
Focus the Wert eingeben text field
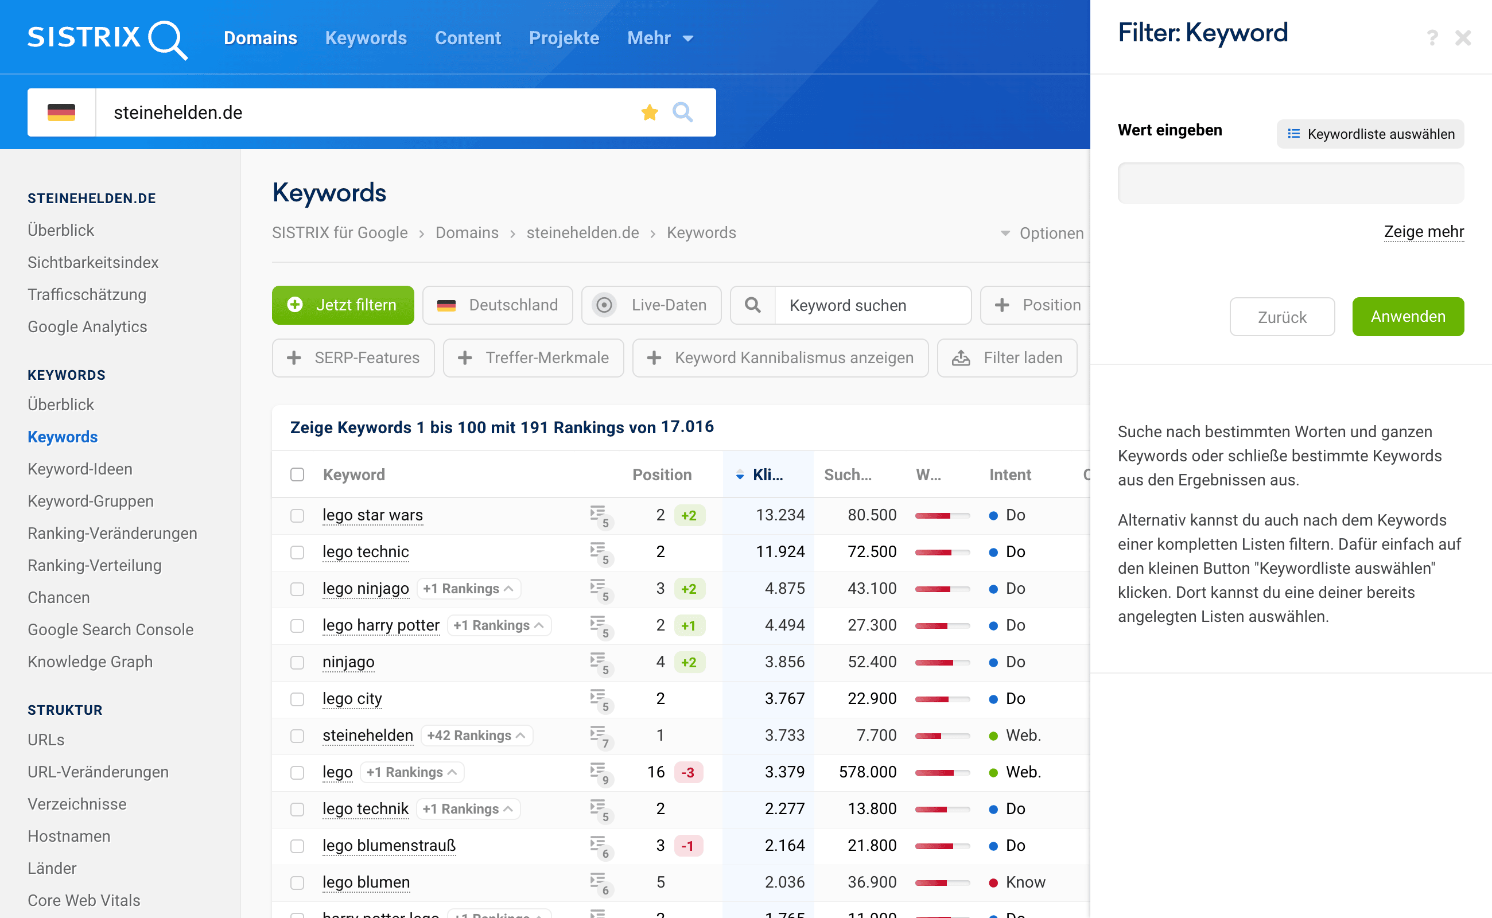coord(1291,183)
